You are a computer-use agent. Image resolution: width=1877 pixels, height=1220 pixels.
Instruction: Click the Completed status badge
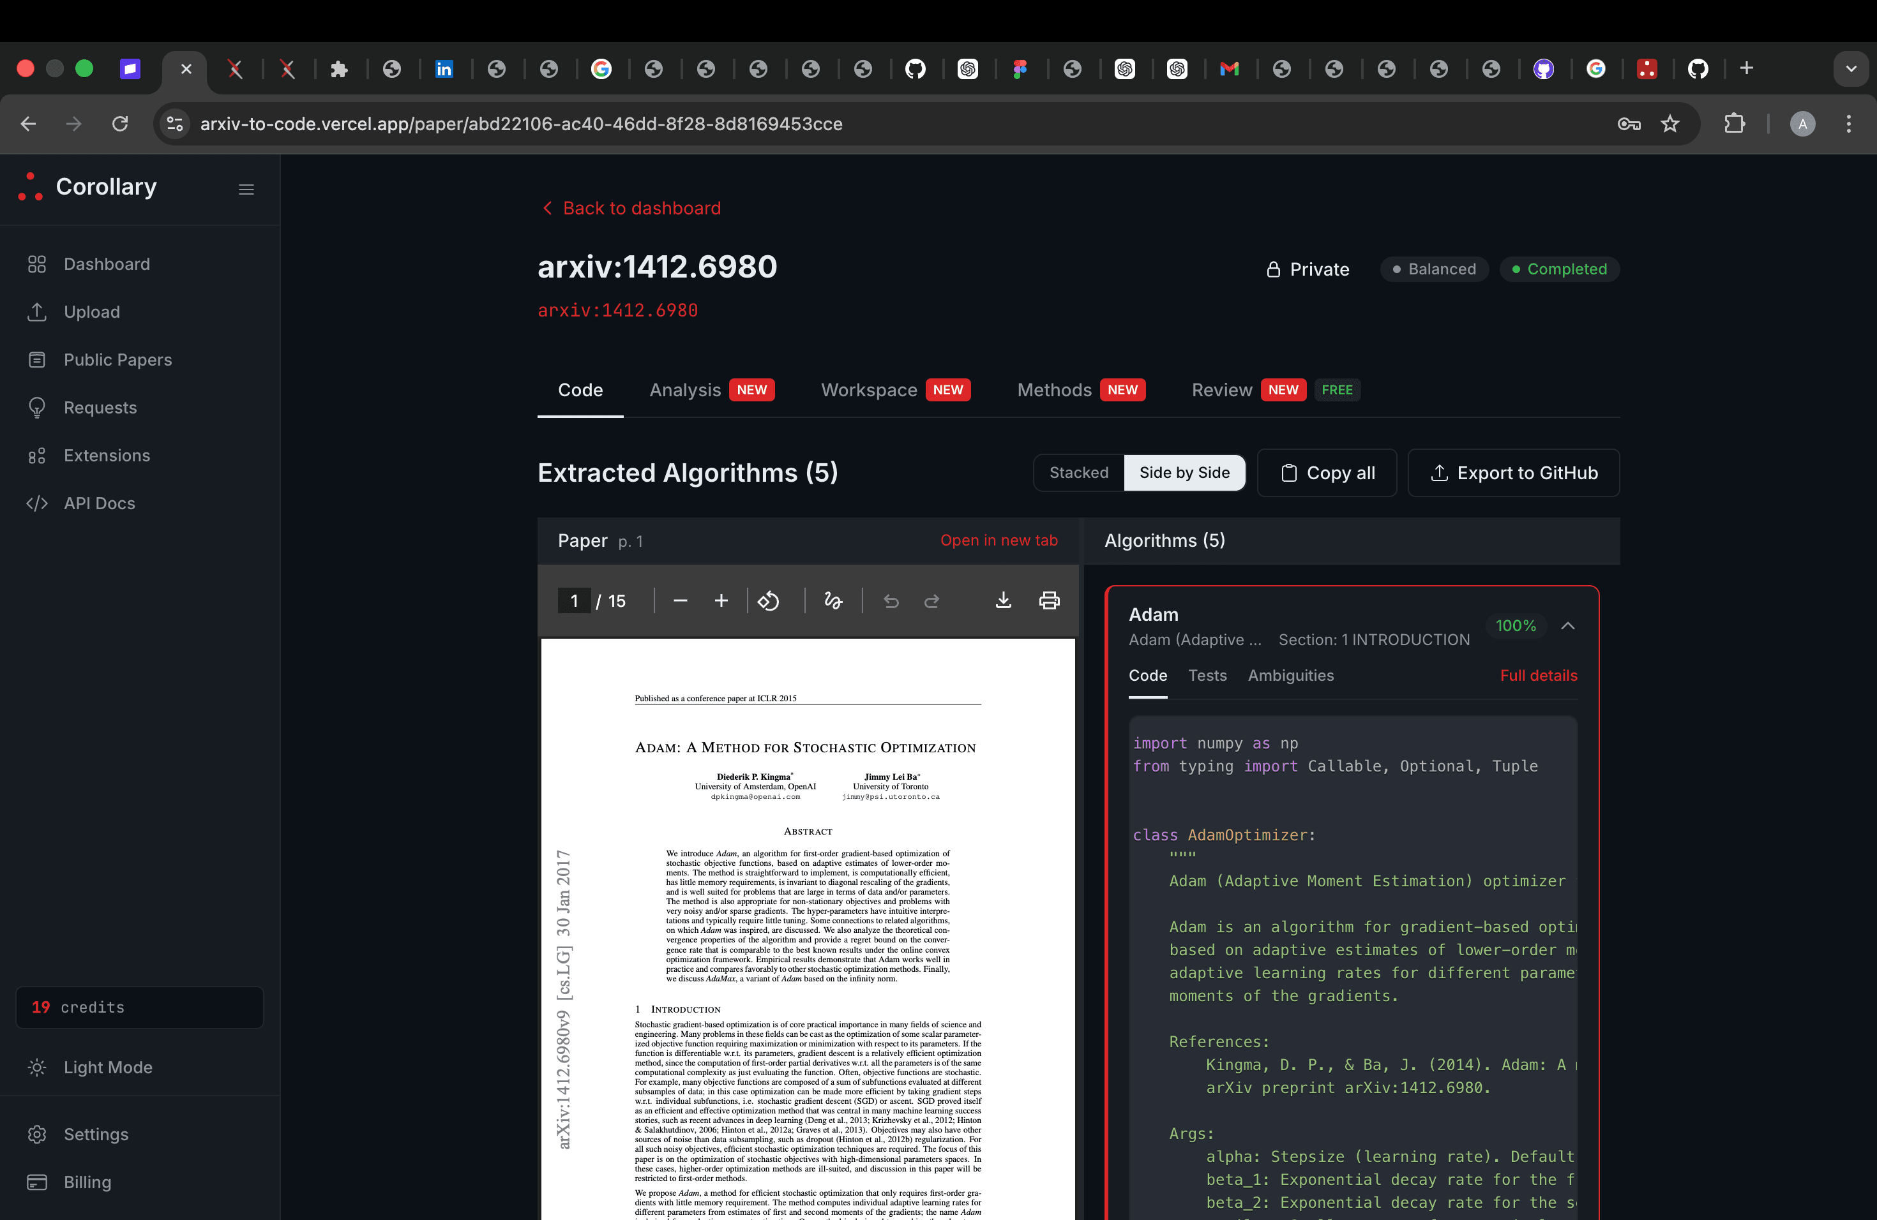coord(1559,269)
